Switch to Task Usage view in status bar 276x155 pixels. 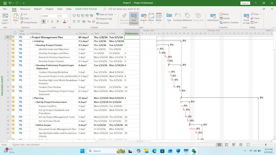click(227, 145)
